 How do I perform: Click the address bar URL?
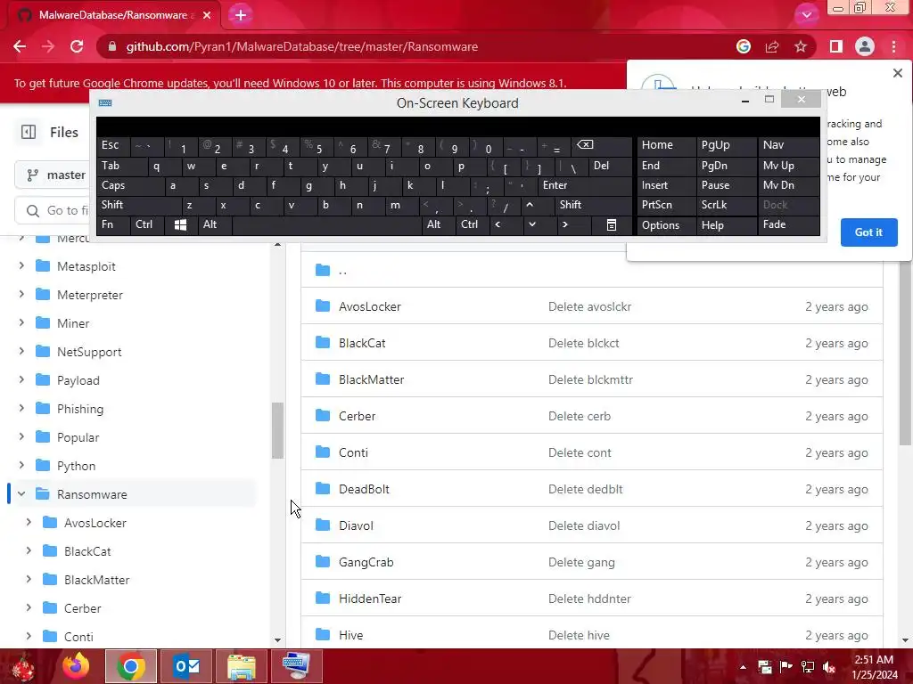pos(301,46)
